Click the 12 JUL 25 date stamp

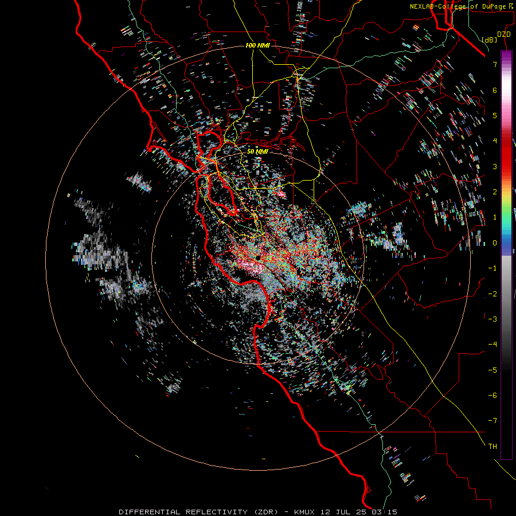point(345,512)
